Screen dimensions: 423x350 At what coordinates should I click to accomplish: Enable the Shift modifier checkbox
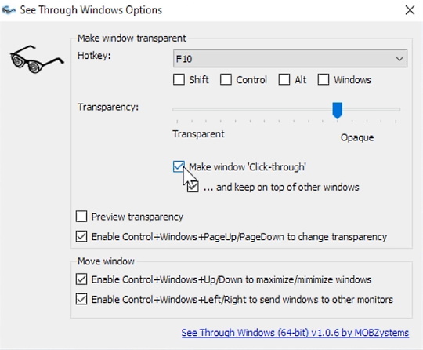click(x=179, y=80)
